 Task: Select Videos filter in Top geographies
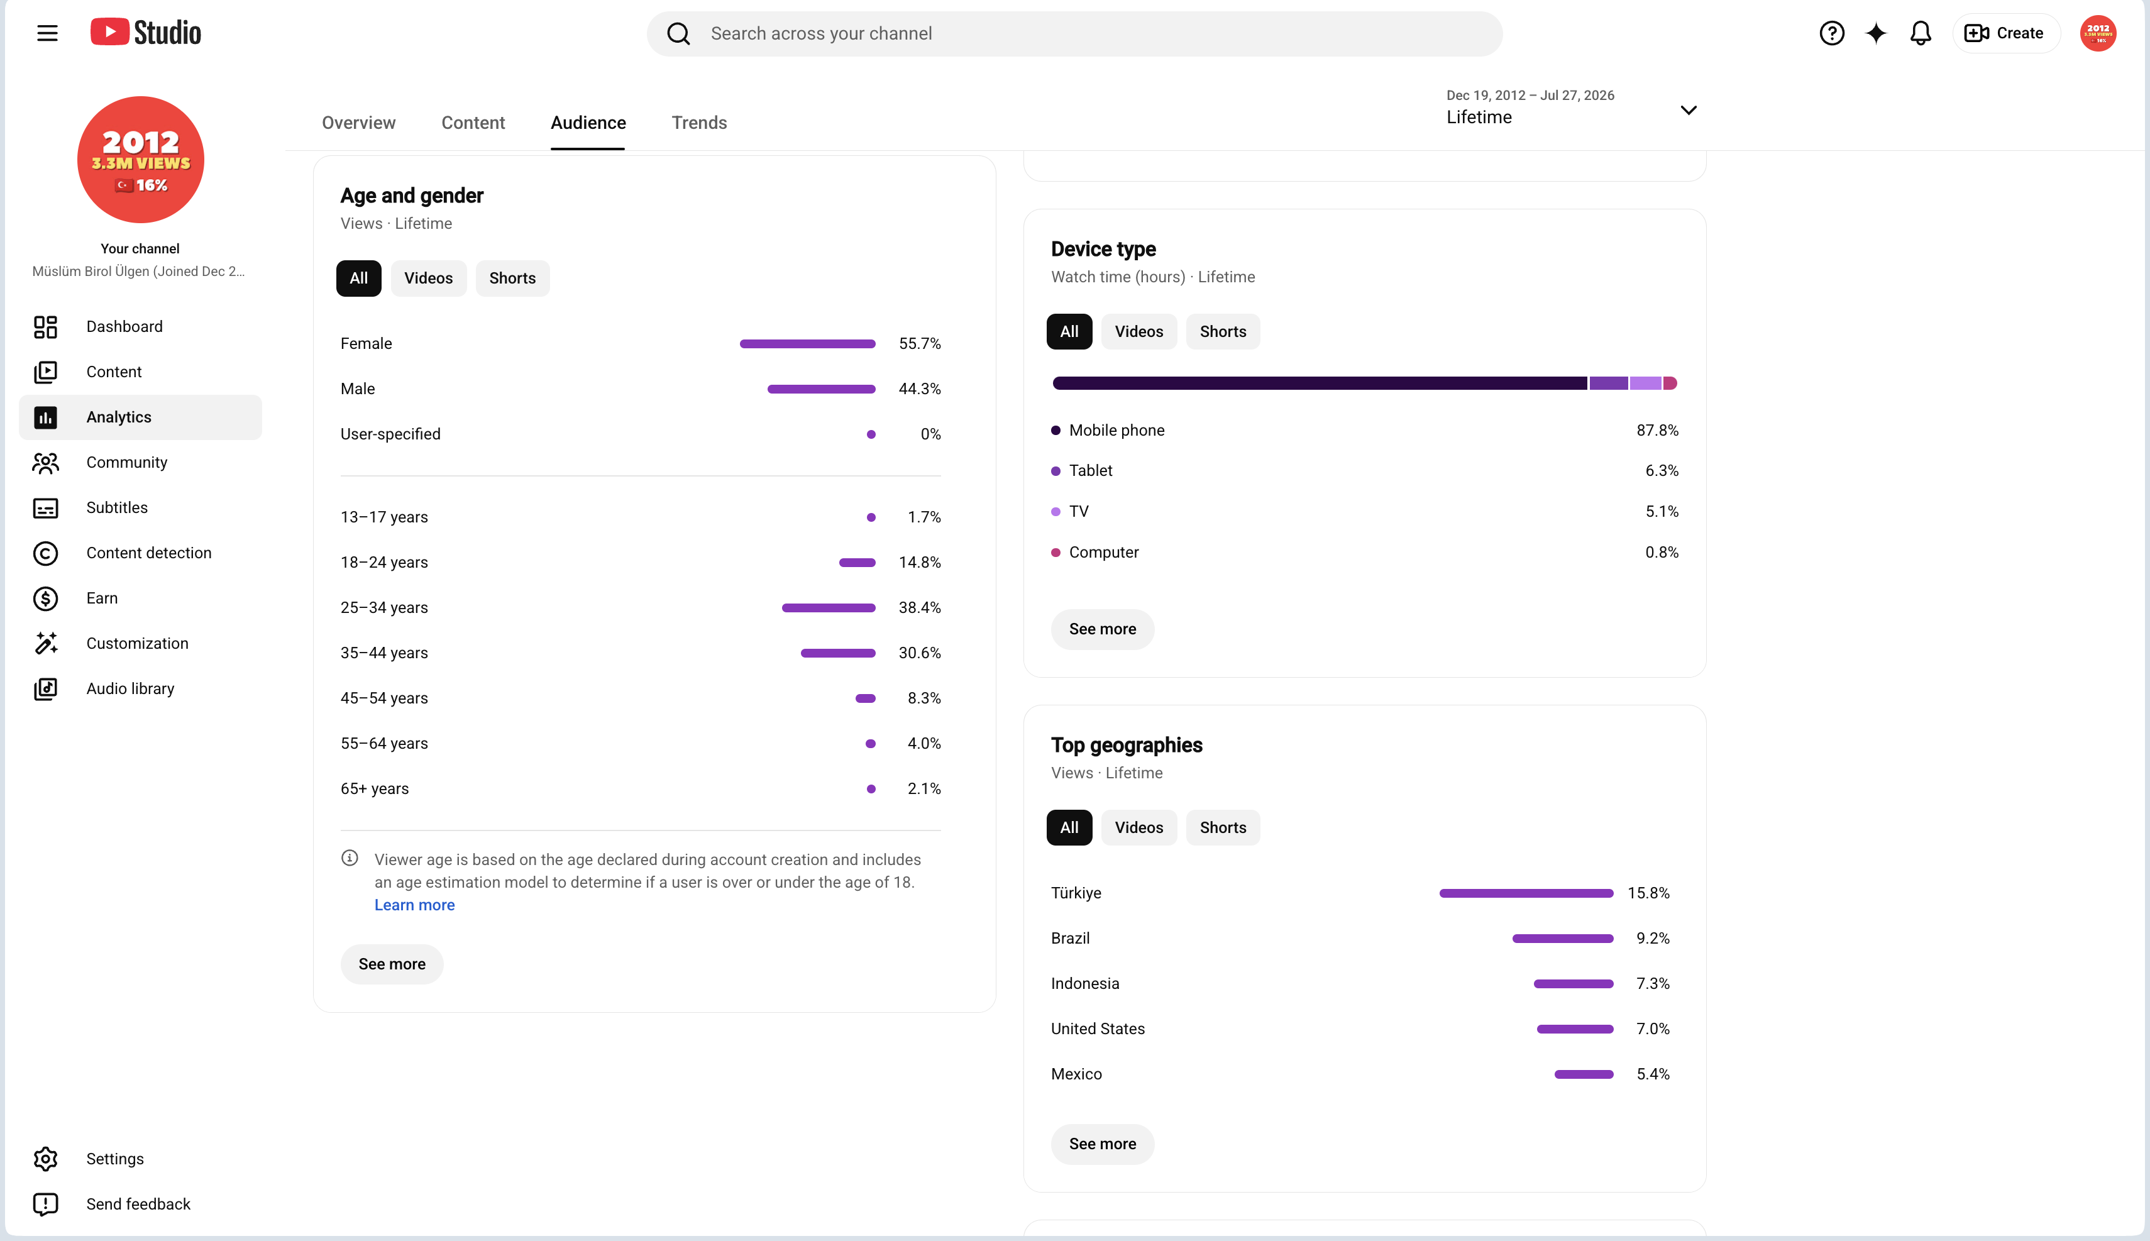click(x=1139, y=827)
